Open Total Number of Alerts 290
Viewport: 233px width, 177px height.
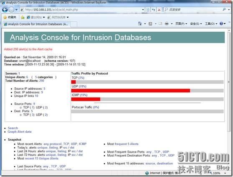[42, 81]
